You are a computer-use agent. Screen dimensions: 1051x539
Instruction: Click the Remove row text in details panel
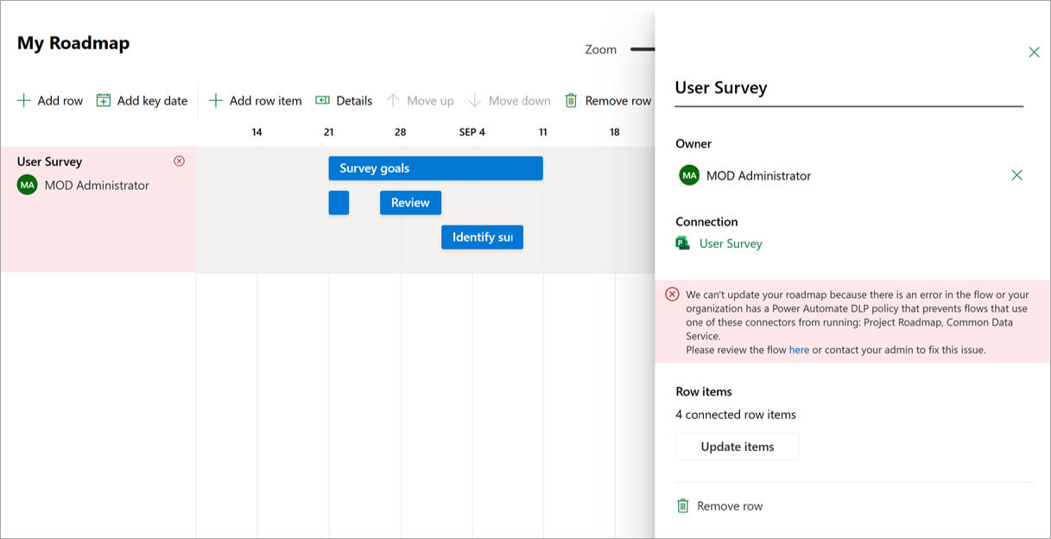tap(730, 506)
